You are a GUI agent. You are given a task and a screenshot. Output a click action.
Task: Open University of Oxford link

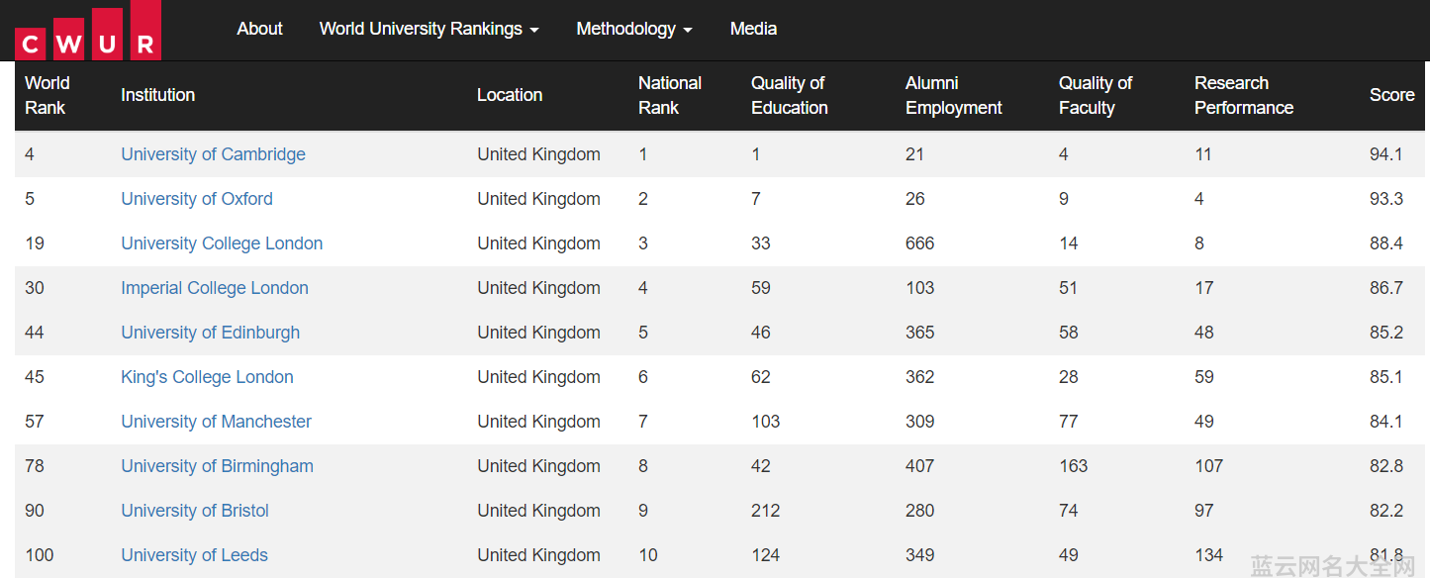coord(197,199)
